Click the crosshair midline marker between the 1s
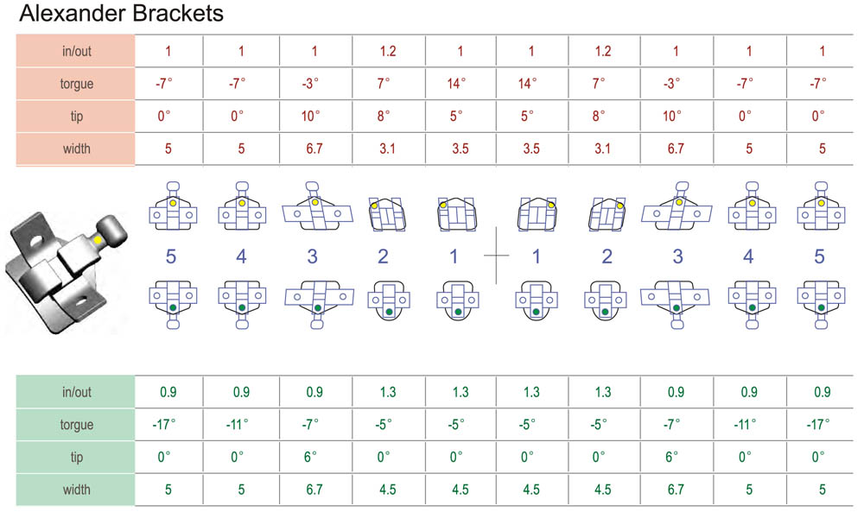Image resolution: width=864 pixels, height=512 pixels. point(497,256)
